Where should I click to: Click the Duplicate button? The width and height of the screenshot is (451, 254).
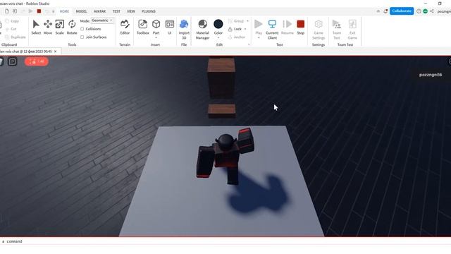(x=16, y=37)
